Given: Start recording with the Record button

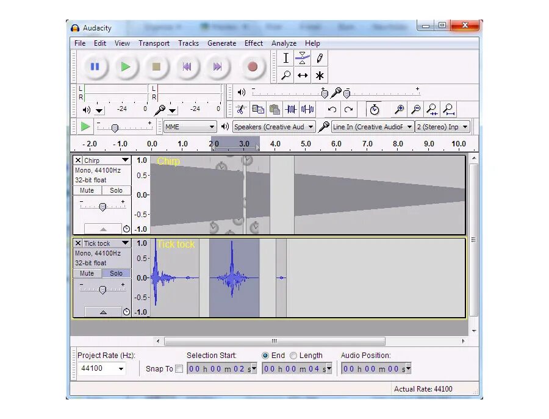Looking at the screenshot, I should 253,66.
